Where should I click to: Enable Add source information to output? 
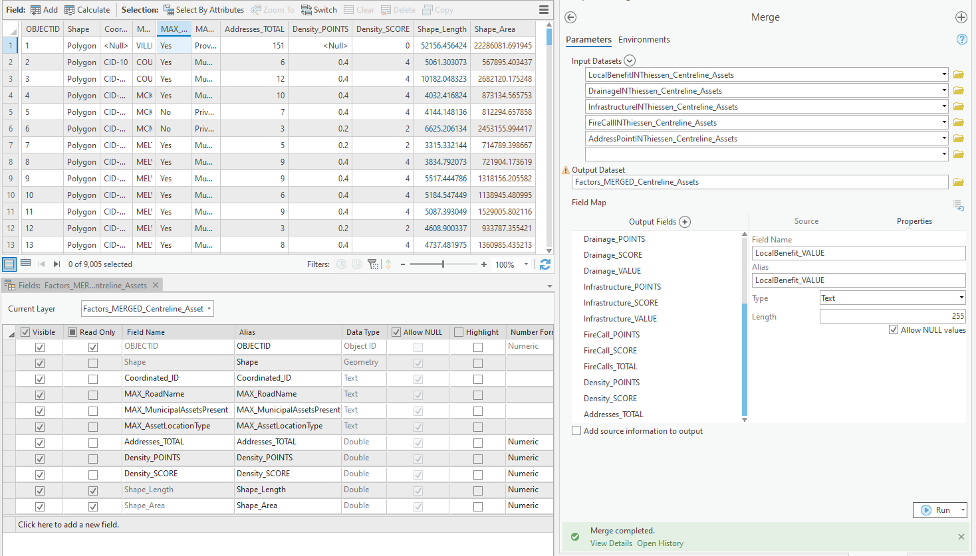(x=576, y=431)
